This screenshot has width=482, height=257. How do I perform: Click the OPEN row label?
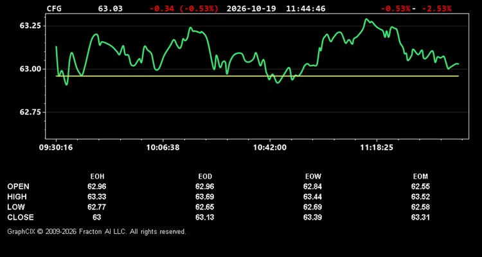(x=18, y=186)
